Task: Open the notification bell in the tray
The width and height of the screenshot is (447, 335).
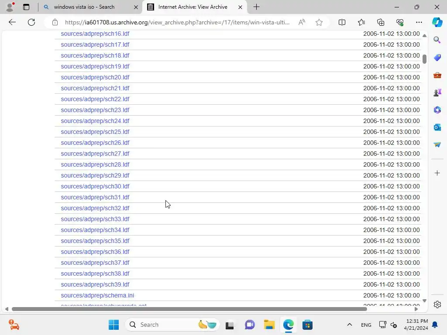Action: coord(435,325)
